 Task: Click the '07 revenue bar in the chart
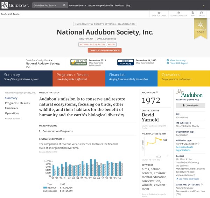pos(91,167)
